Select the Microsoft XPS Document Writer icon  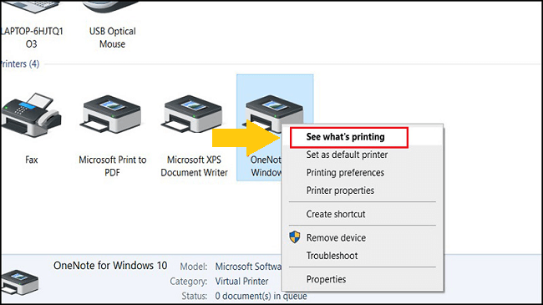(x=193, y=115)
